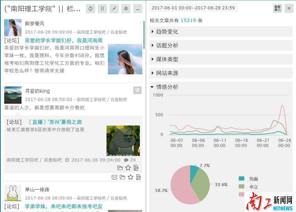
Task: Click the pink slice of the pie chart
Action: click(180, 187)
